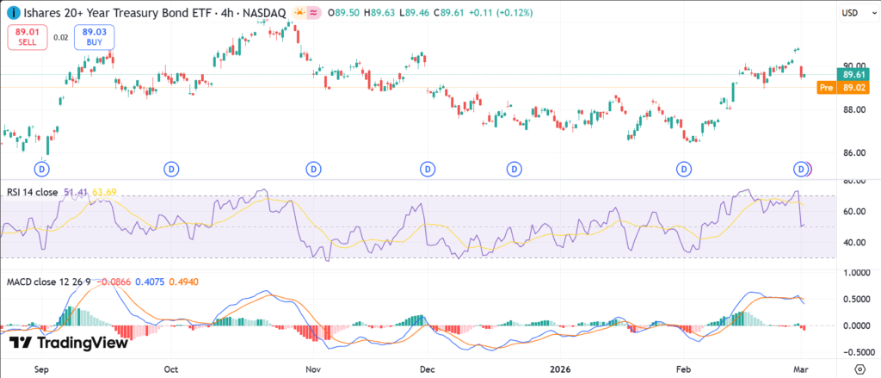
Task: Select the RSI 14 close indicator legend
Action: coord(32,192)
